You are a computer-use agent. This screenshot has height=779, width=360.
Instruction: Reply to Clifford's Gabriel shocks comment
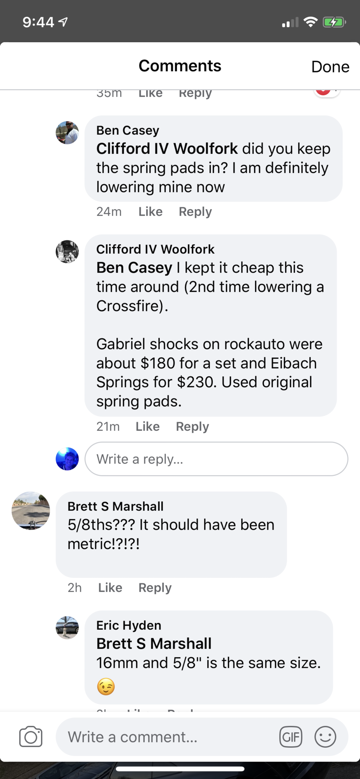[192, 427]
